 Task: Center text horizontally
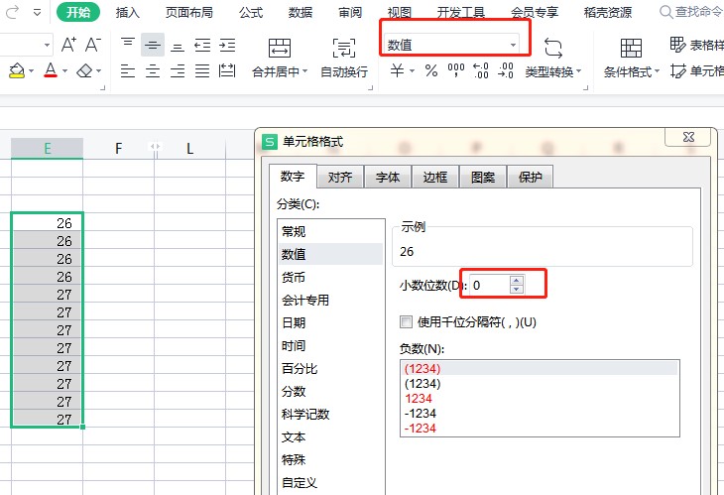pyautogui.click(x=153, y=70)
